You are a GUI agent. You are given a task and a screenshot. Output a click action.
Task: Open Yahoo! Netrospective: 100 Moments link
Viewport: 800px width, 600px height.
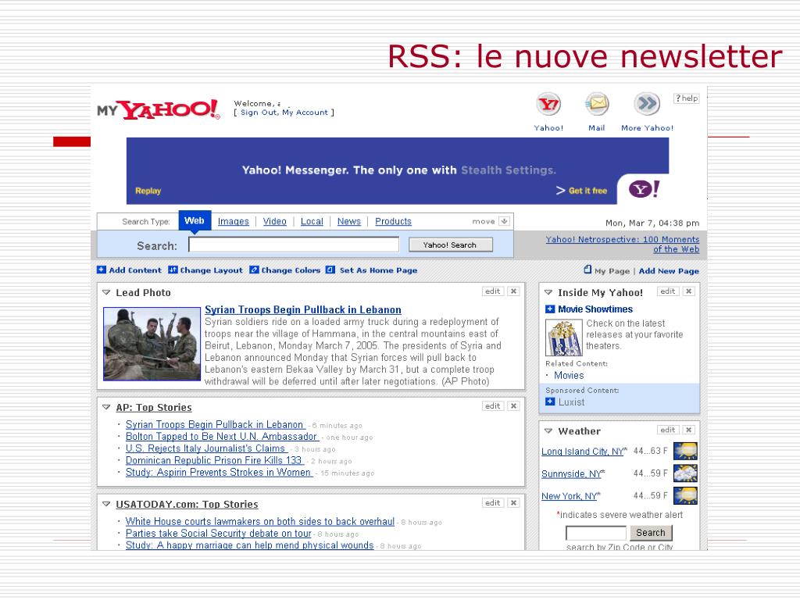click(623, 244)
